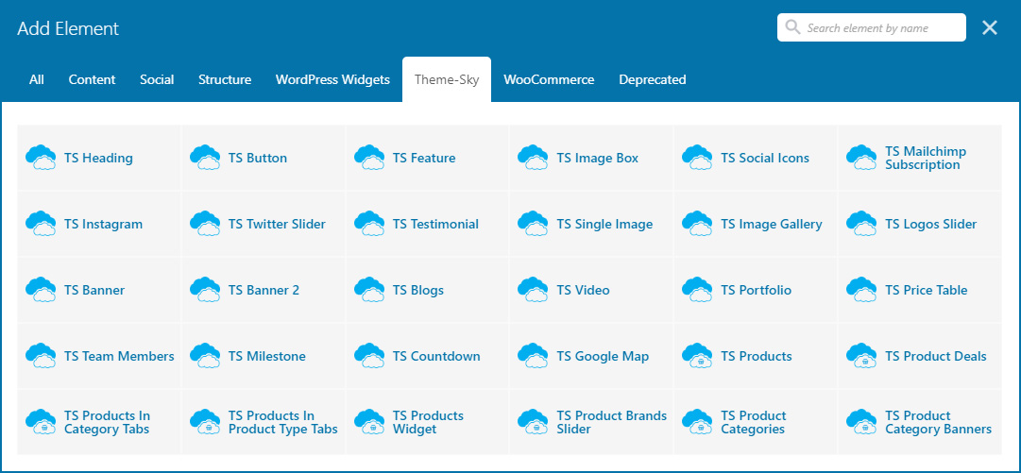Viewport: 1021px width, 473px height.
Task: Click the cloud icon beside TS Milestone
Action: pos(204,356)
